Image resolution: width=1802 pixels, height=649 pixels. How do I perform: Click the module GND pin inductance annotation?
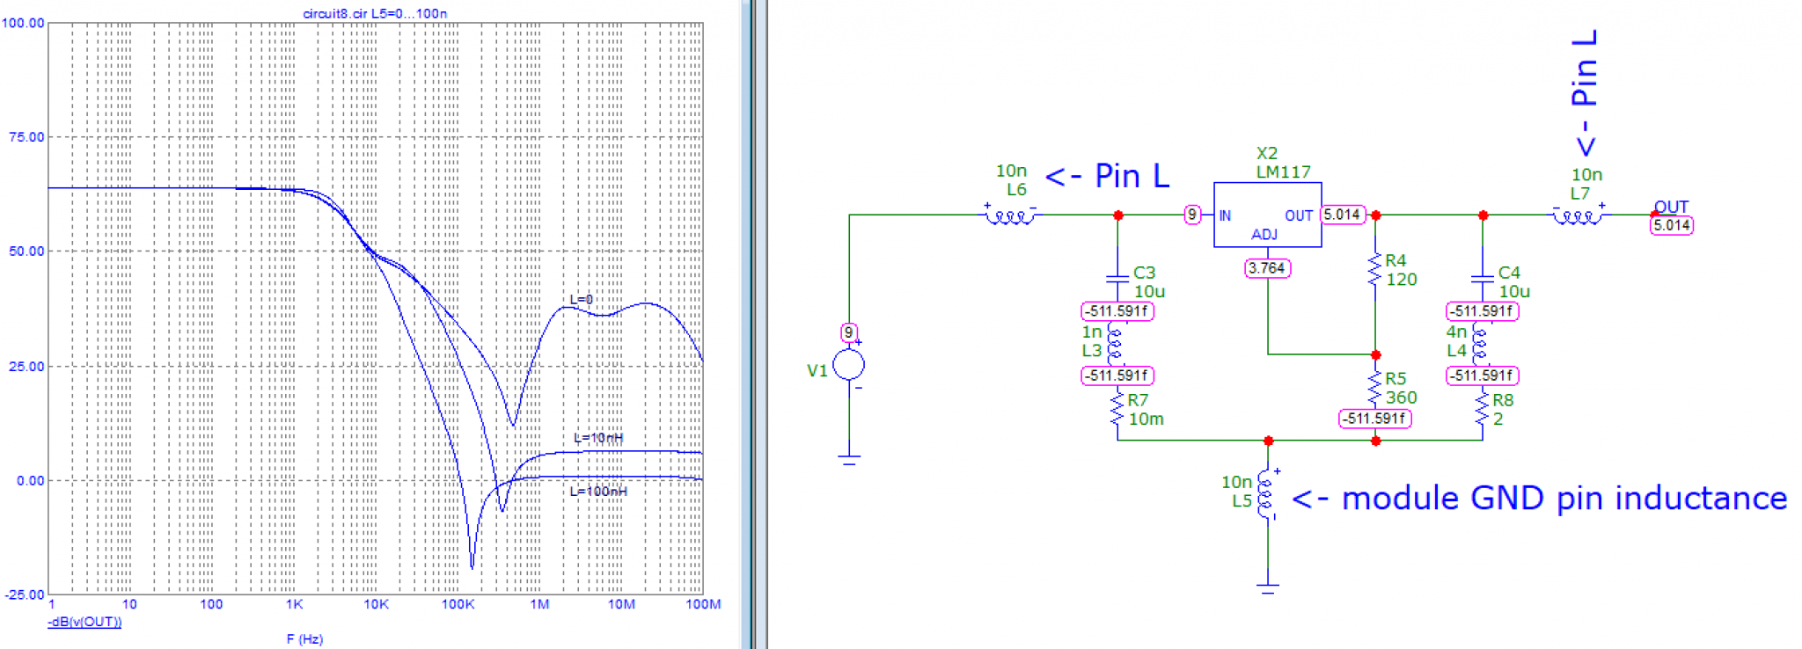point(1539,499)
